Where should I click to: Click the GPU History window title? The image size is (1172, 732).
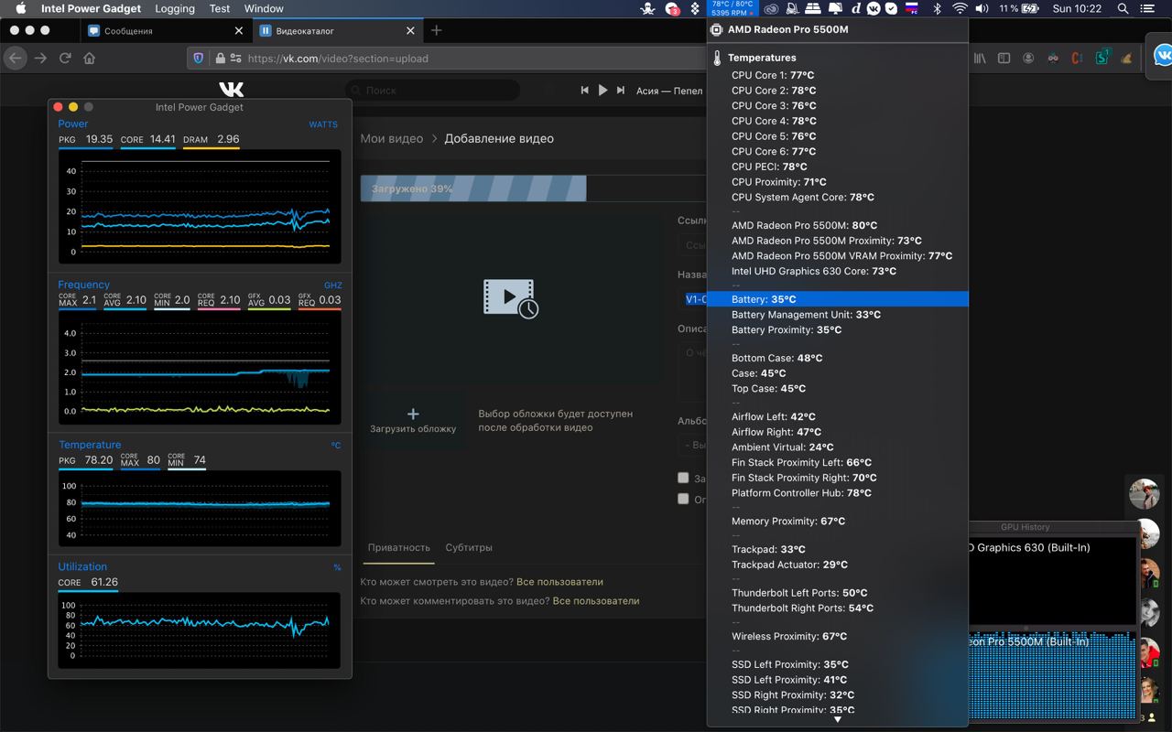[1025, 527]
